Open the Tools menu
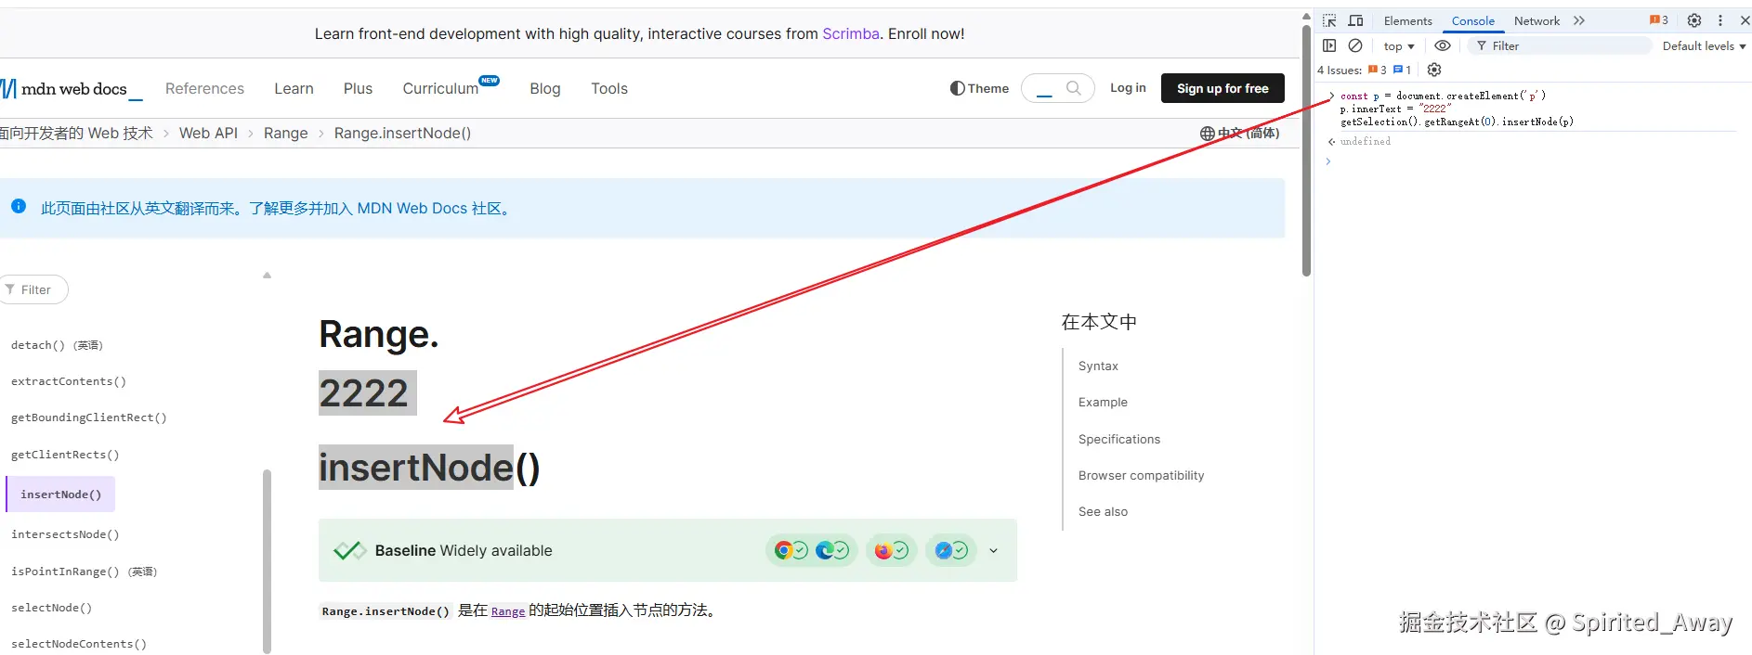1752x655 pixels. (609, 88)
